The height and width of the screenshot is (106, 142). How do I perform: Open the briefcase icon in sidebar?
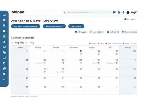(4, 31)
